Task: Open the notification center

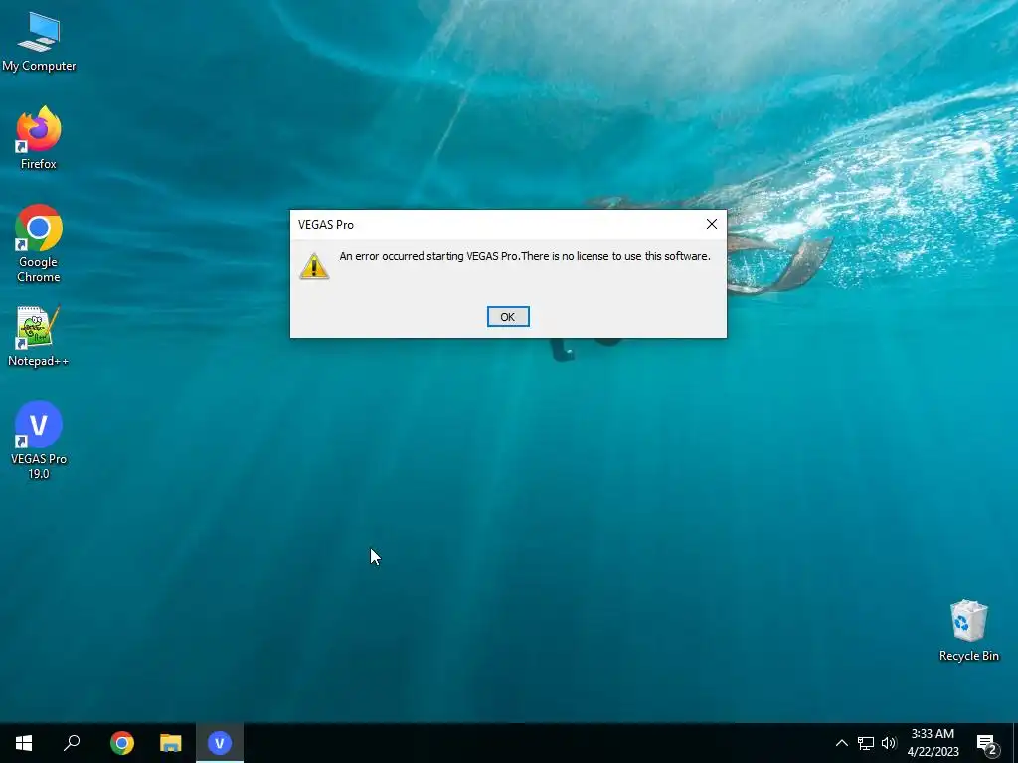Action: pyautogui.click(x=987, y=743)
